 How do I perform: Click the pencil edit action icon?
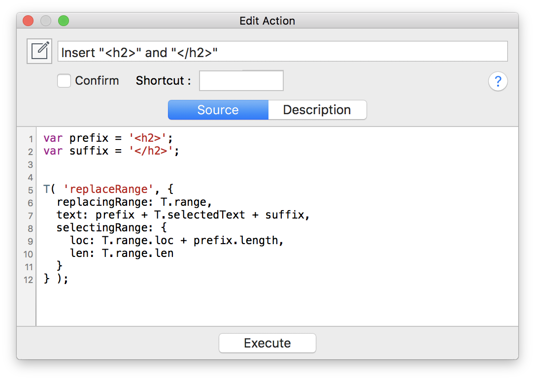pos(39,51)
